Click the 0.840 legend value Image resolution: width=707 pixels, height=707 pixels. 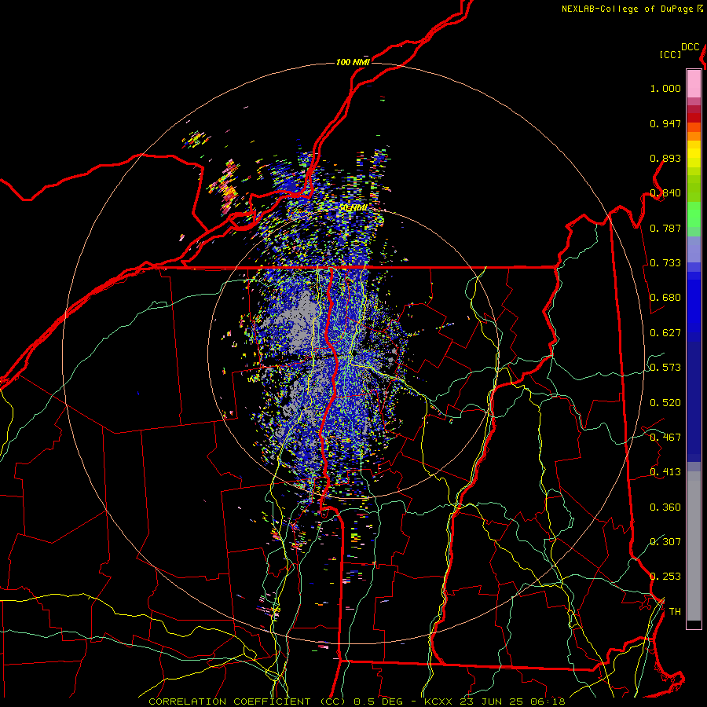[665, 193]
